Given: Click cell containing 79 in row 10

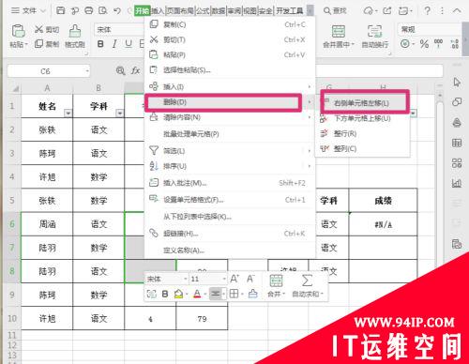Looking at the screenshot, I should 202,318.
